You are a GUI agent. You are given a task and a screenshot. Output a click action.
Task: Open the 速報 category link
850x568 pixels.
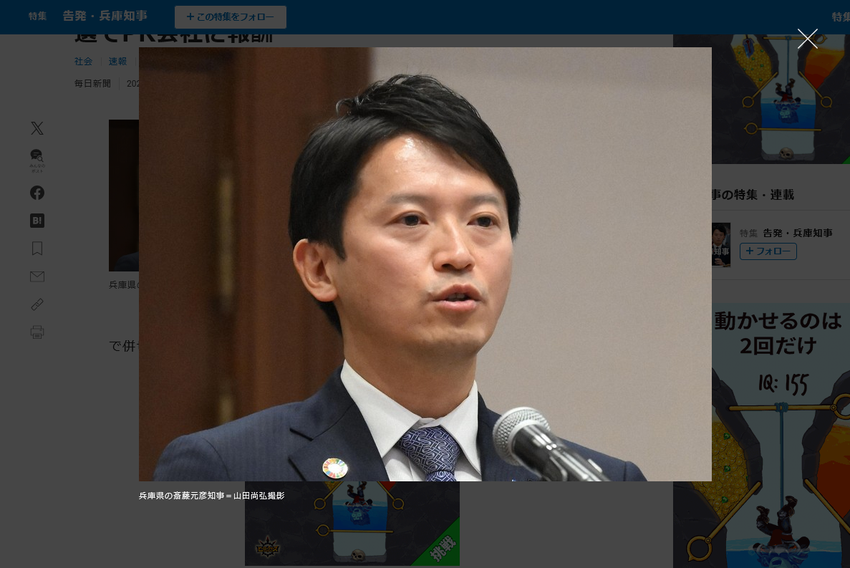pyautogui.click(x=117, y=62)
